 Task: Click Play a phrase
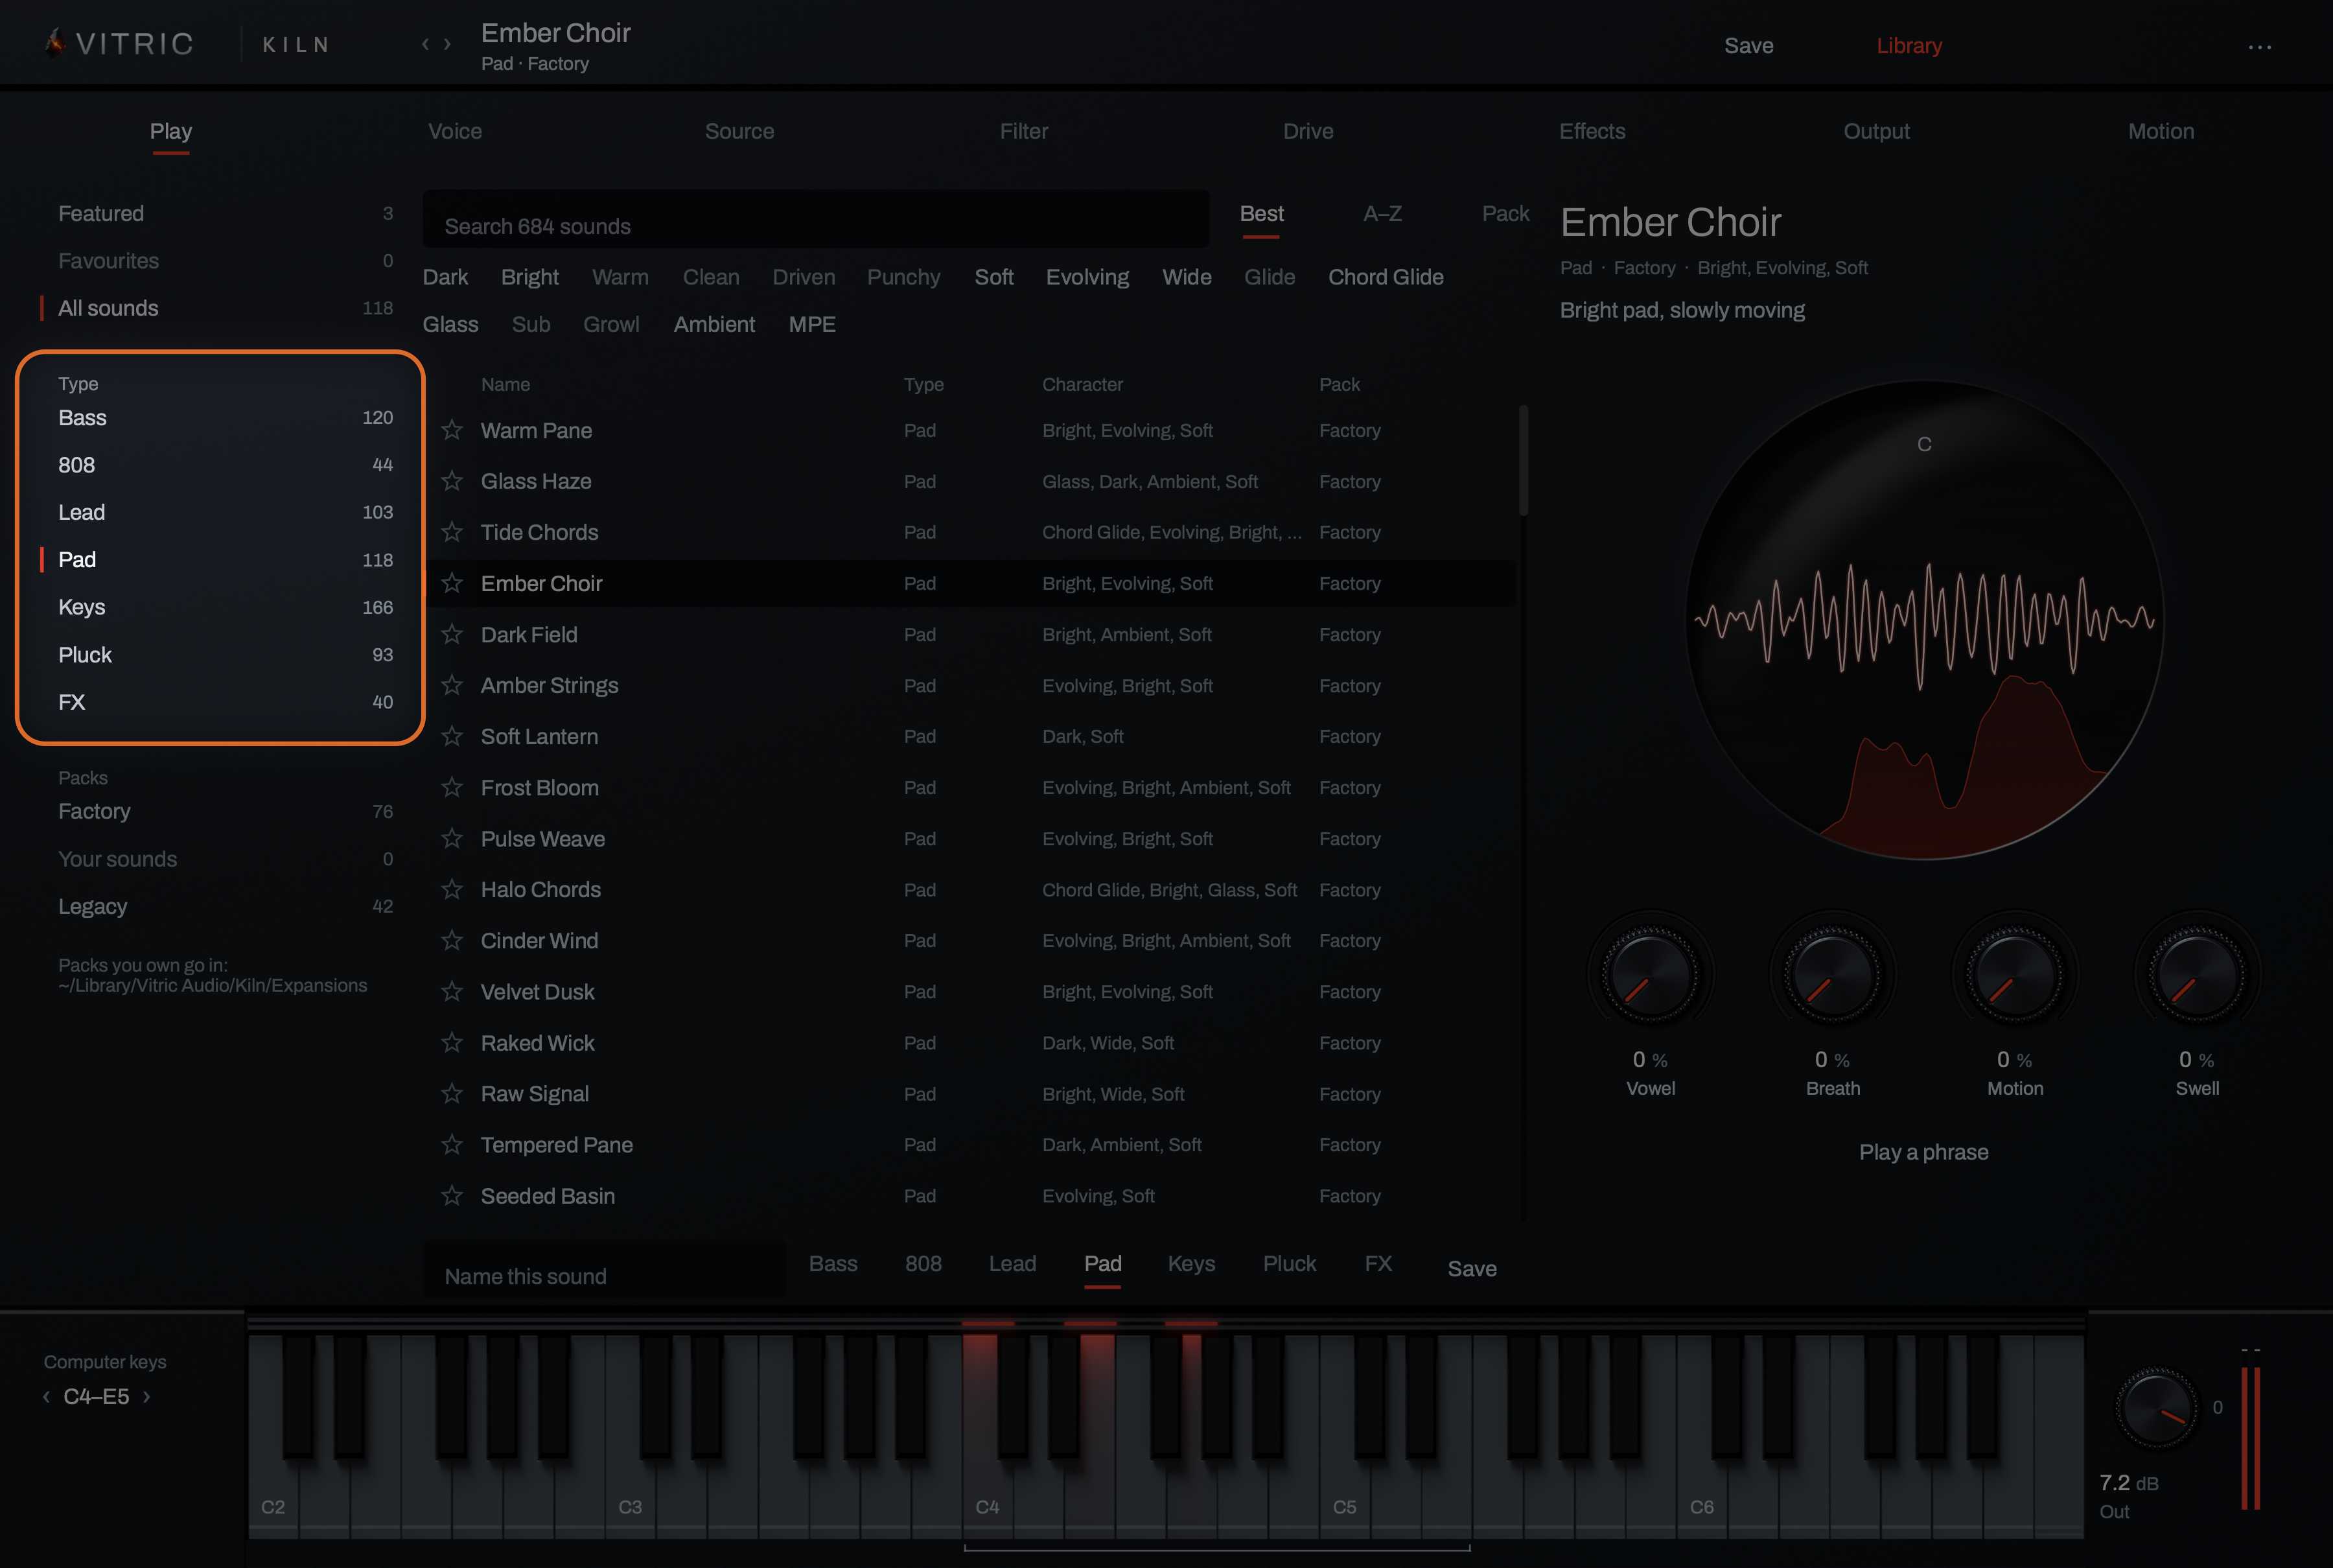(x=1923, y=1152)
